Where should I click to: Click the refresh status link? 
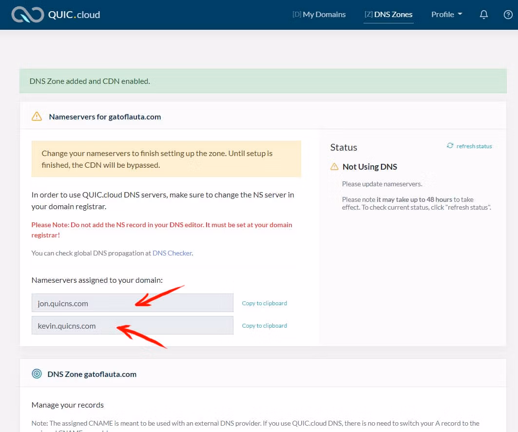[x=474, y=146]
